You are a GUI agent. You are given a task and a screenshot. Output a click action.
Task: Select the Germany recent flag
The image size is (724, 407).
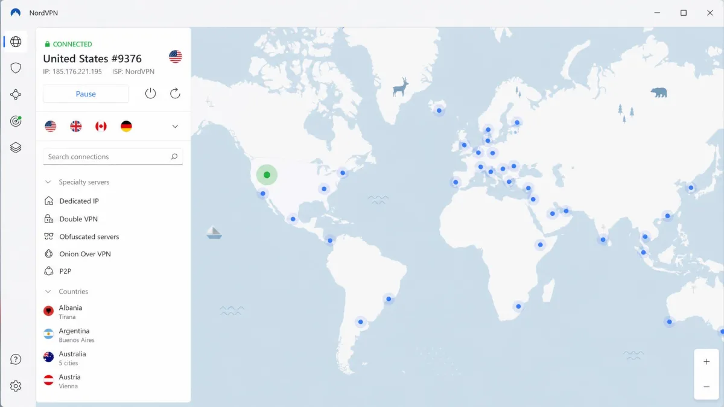coord(126,126)
